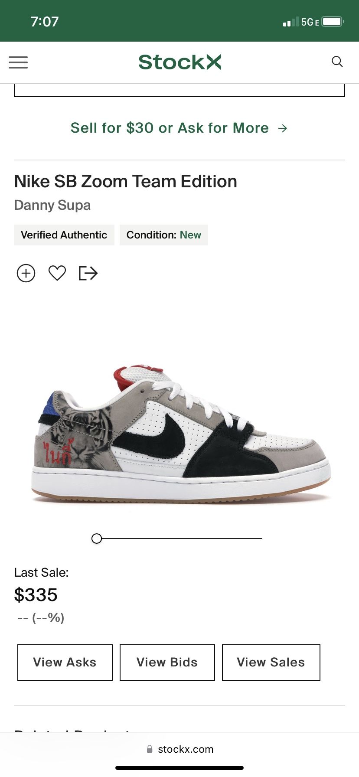Tap the StockX logo

(x=180, y=62)
